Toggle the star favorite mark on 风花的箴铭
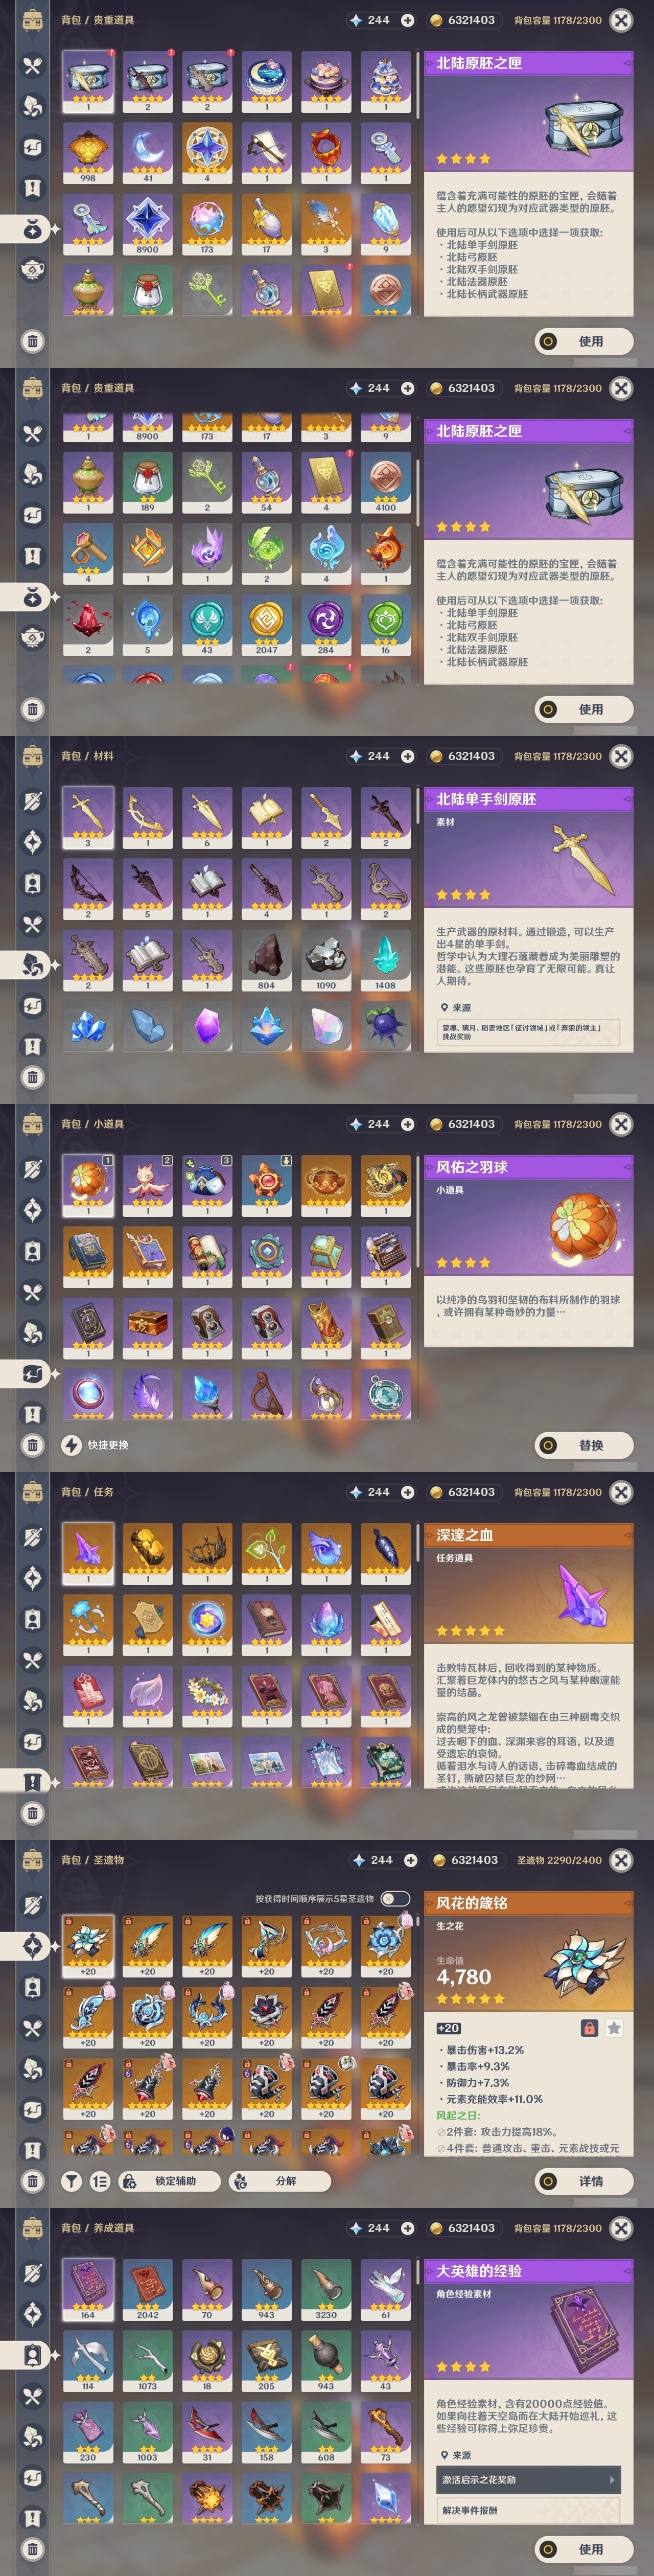 (x=614, y=2028)
